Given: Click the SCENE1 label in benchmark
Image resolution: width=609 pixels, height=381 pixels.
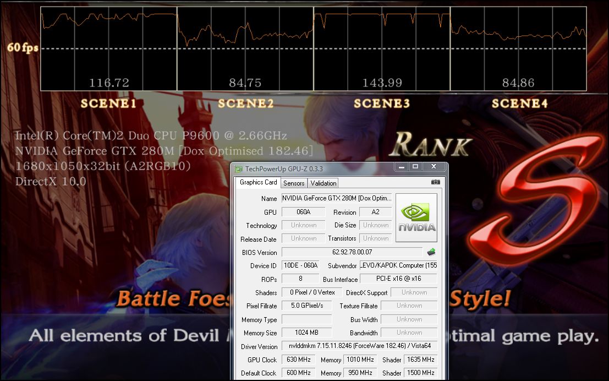Looking at the screenshot, I should [108, 104].
